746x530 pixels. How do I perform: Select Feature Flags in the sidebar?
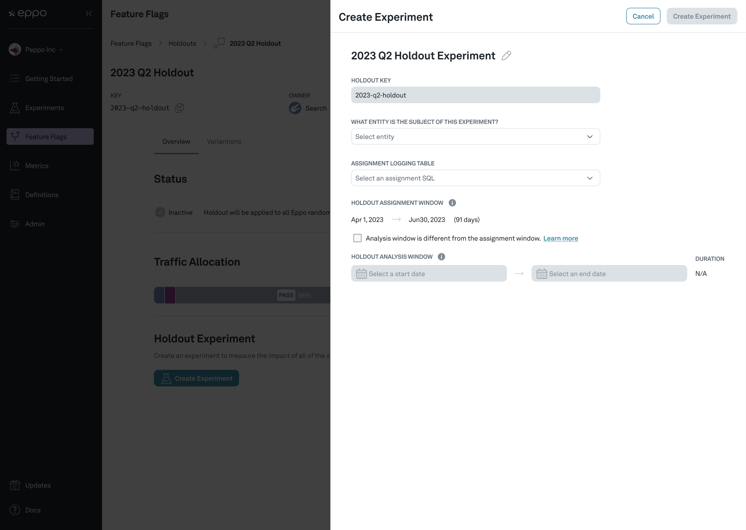click(46, 137)
